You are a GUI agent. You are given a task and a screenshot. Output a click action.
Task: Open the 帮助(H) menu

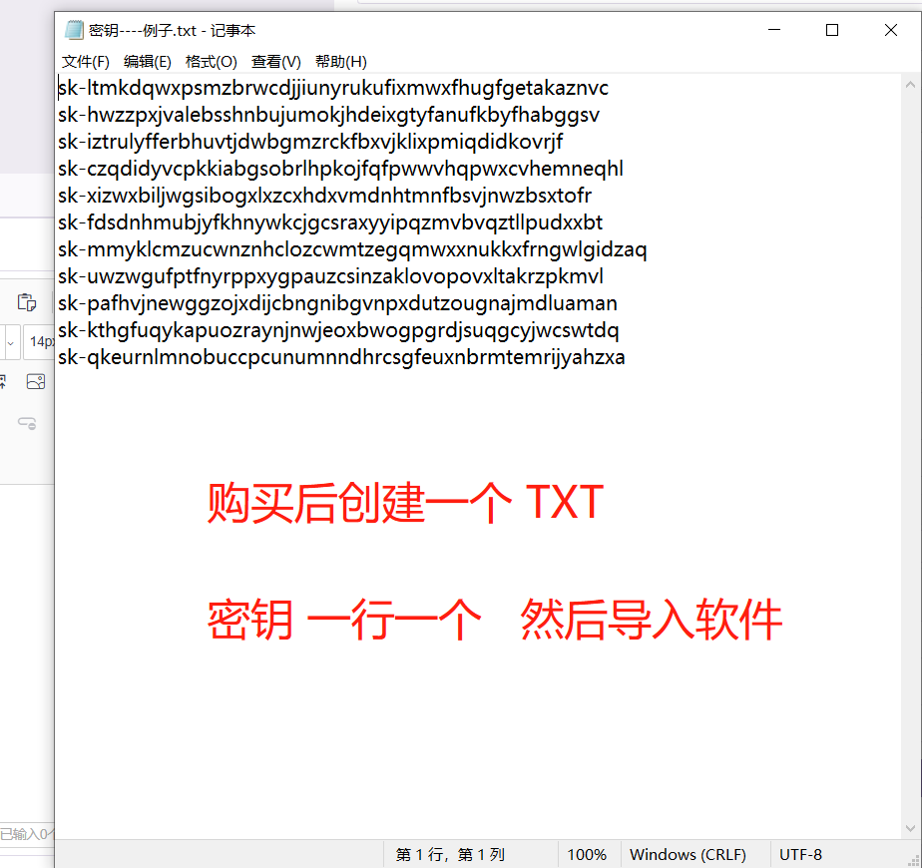tap(340, 61)
